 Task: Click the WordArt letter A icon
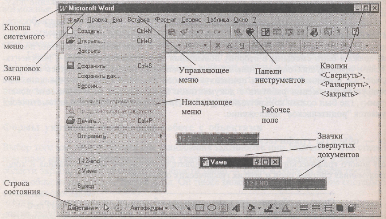pyautogui.click(x=236, y=208)
